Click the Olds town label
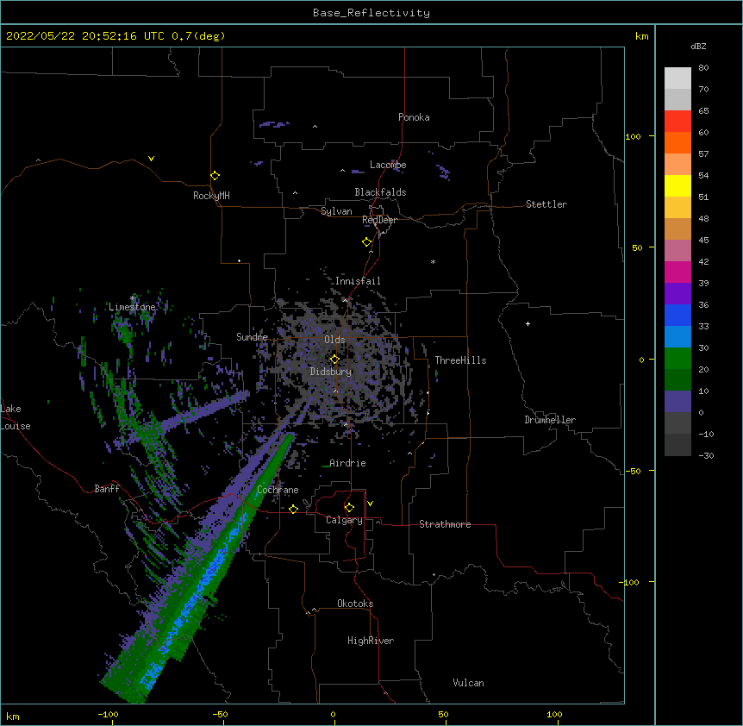 tap(334, 340)
